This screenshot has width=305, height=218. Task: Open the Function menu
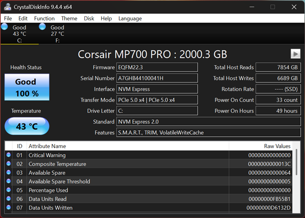[x=44, y=18]
